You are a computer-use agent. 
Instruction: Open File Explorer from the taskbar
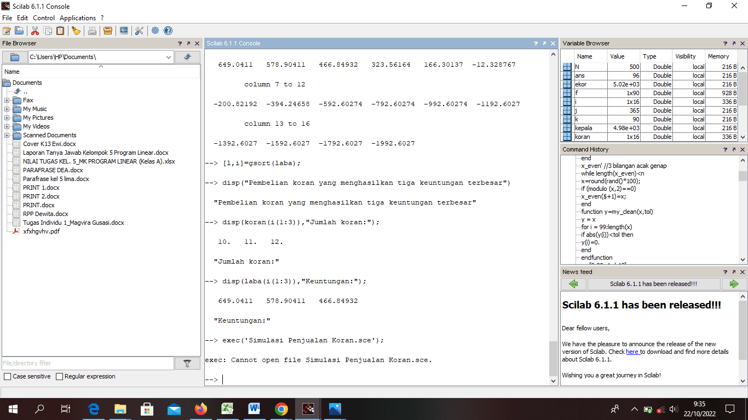120,409
